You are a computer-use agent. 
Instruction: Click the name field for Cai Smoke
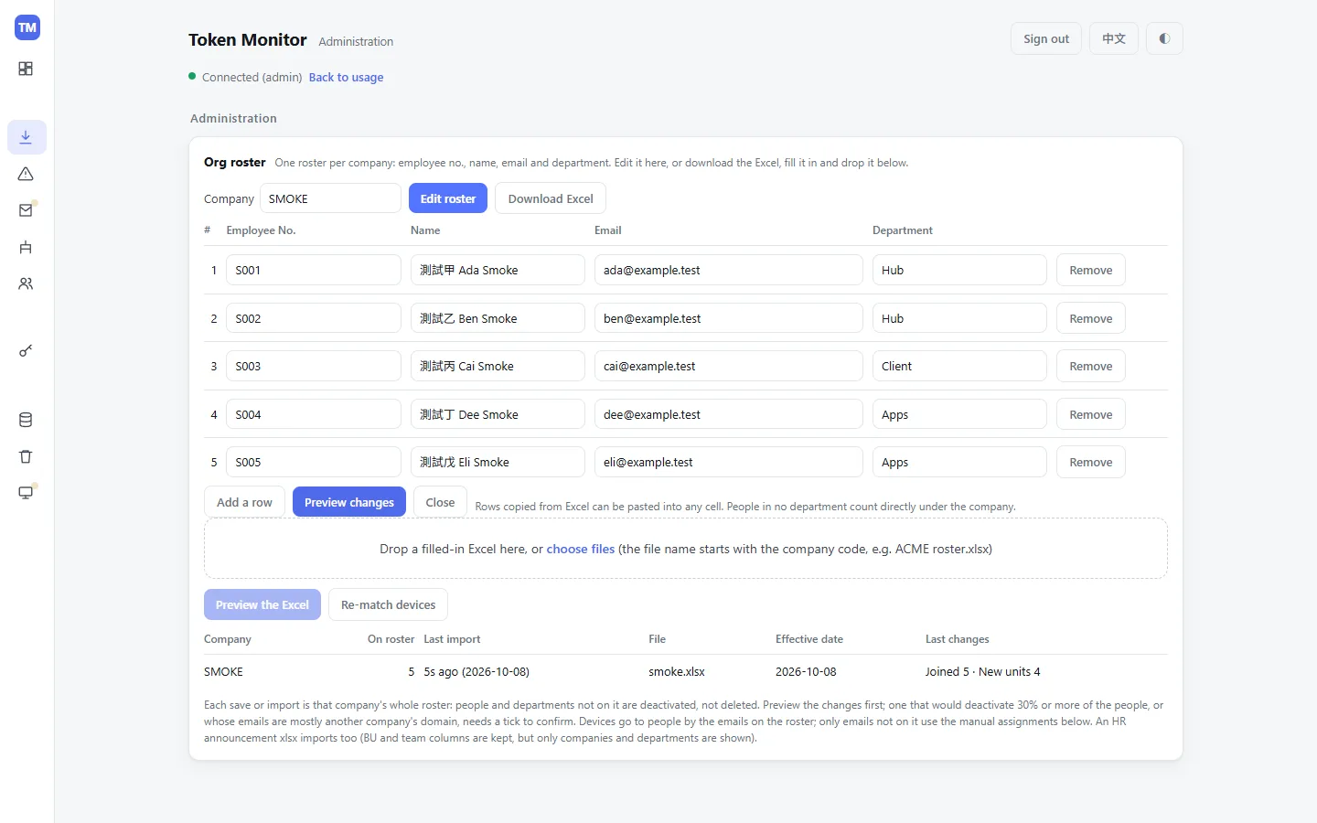point(498,366)
